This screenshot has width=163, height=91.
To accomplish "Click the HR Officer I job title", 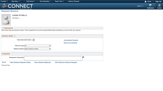I will (x=16, y=18).
